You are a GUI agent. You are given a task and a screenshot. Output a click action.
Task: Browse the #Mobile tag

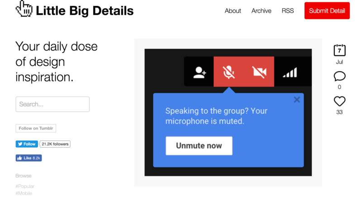pyautogui.click(x=24, y=193)
